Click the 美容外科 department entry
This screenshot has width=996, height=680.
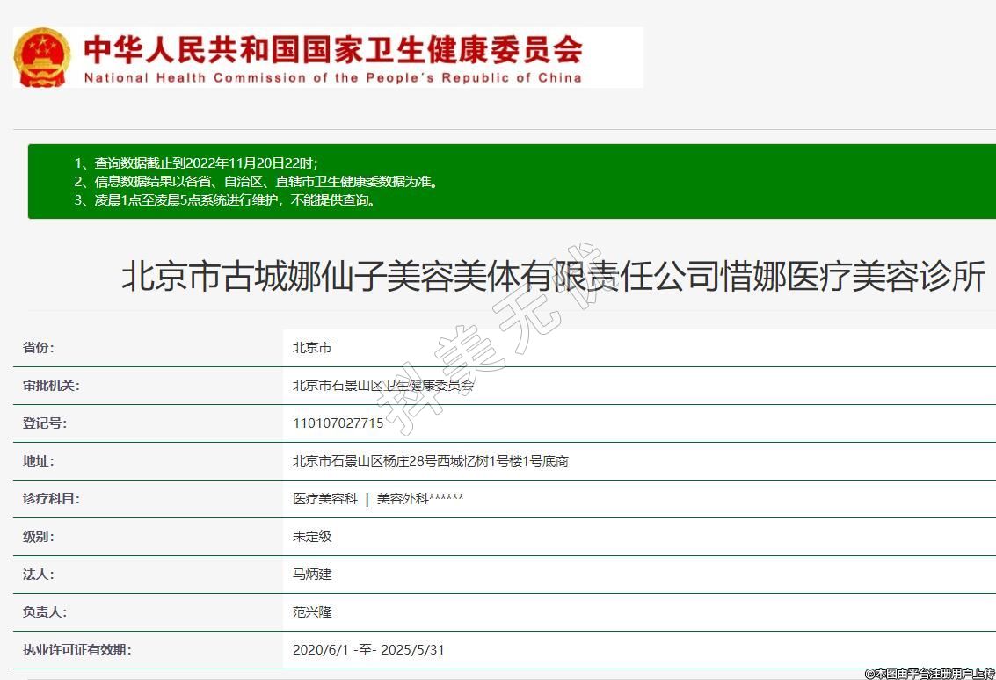pos(419,499)
